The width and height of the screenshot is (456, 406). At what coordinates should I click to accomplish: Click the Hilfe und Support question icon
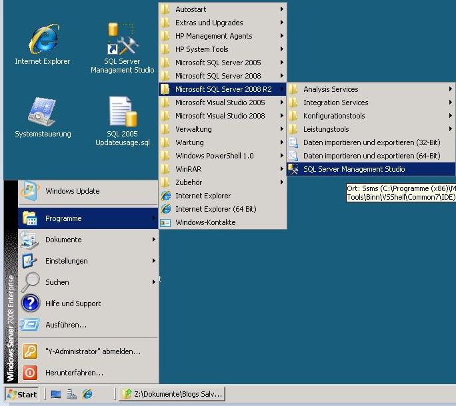(x=30, y=304)
